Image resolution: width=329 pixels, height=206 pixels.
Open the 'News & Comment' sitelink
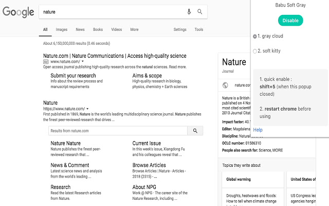coord(70,165)
